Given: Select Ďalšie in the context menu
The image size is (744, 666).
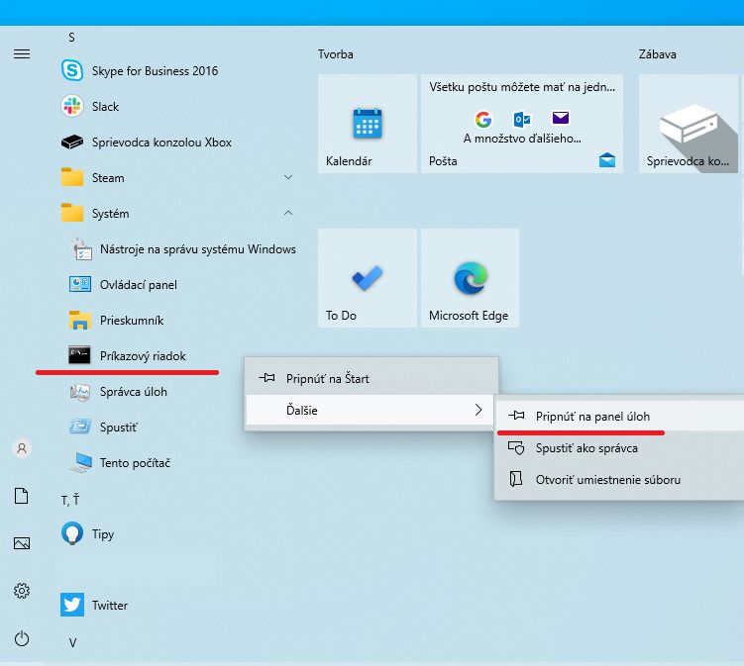Looking at the screenshot, I should point(371,410).
